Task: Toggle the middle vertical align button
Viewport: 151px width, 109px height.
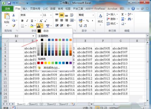Action: point(62,15)
